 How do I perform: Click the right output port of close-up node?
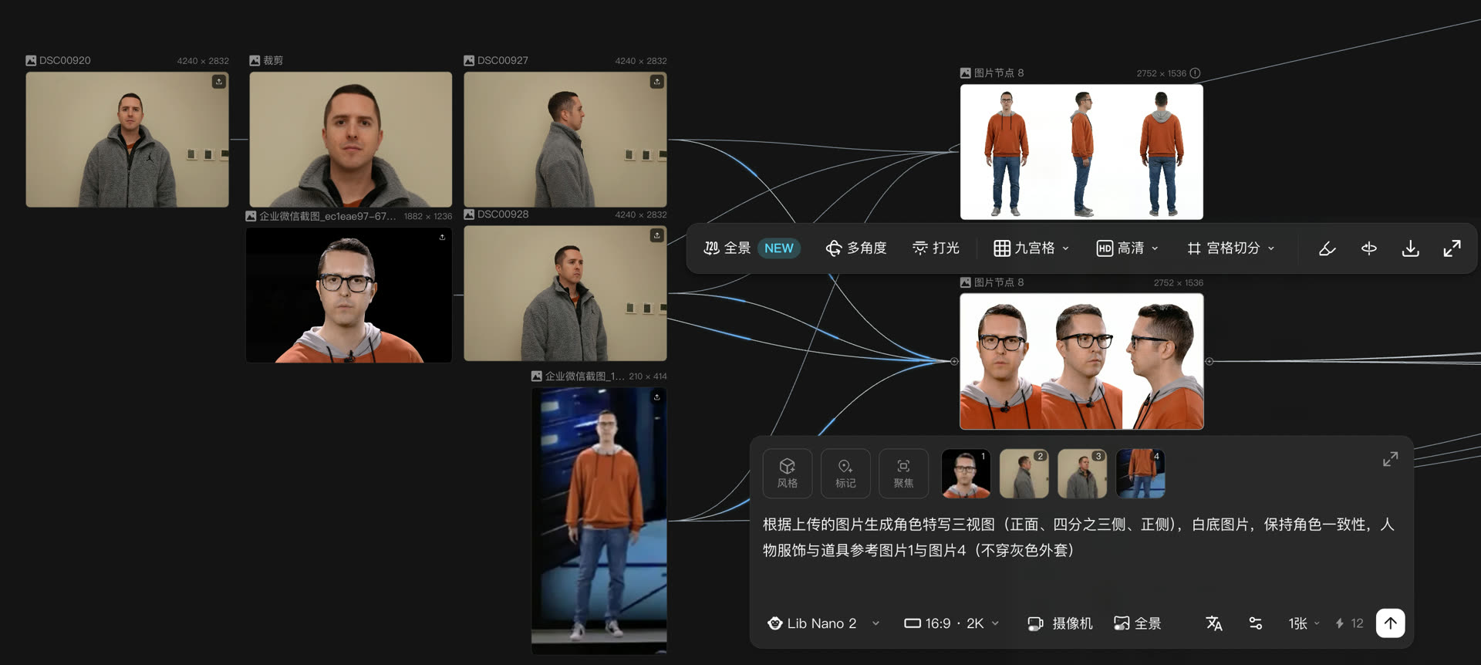tap(1209, 362)
